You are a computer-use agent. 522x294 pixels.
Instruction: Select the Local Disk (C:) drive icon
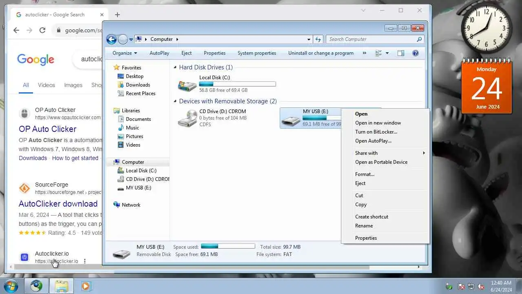pos(187,85)
